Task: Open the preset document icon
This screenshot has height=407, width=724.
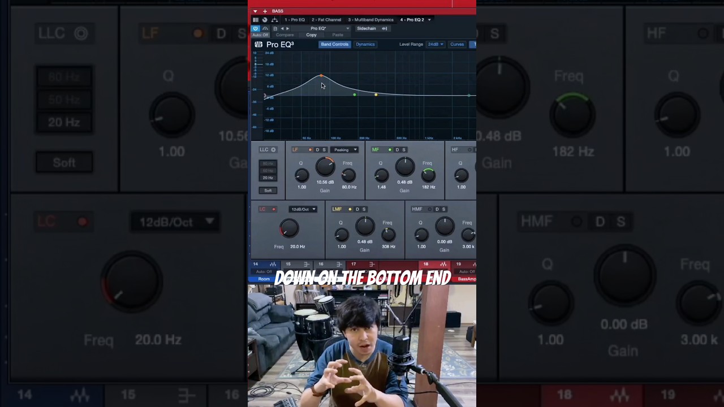Action: [x=275, y=28]
